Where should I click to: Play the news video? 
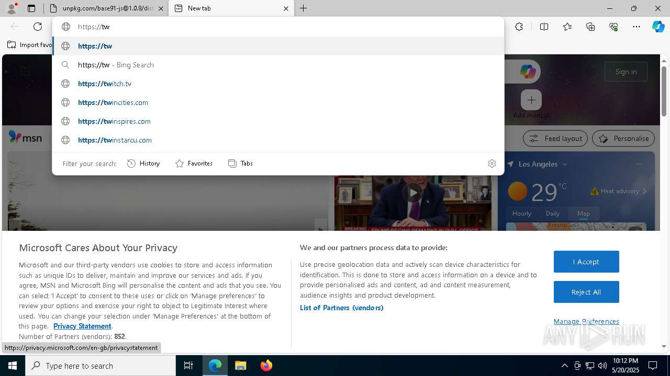(413, 193)
